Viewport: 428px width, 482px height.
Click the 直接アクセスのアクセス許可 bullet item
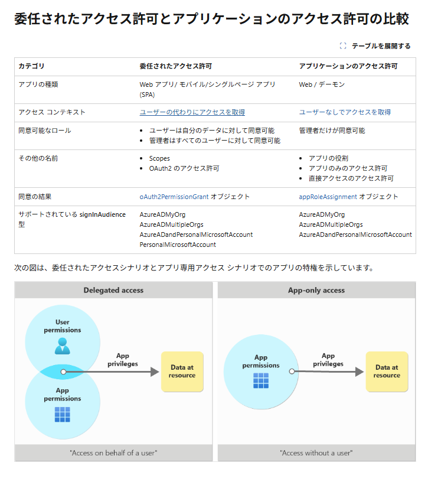pyautogui.click(x=351, y=178)
